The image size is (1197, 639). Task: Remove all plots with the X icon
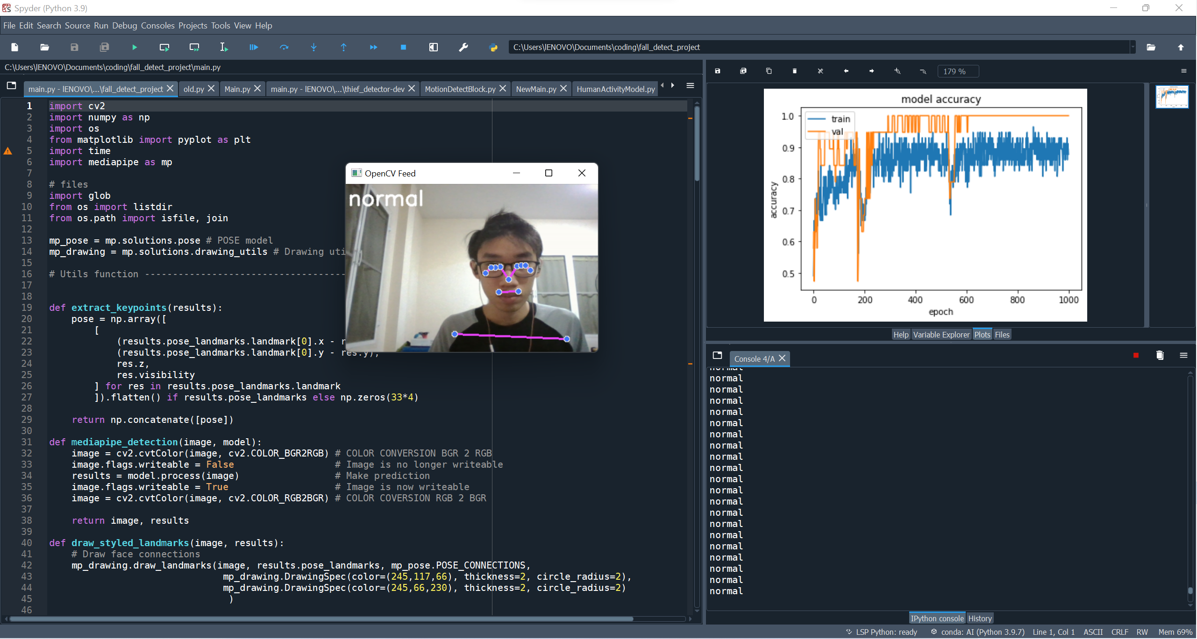(x=820, y=71)
